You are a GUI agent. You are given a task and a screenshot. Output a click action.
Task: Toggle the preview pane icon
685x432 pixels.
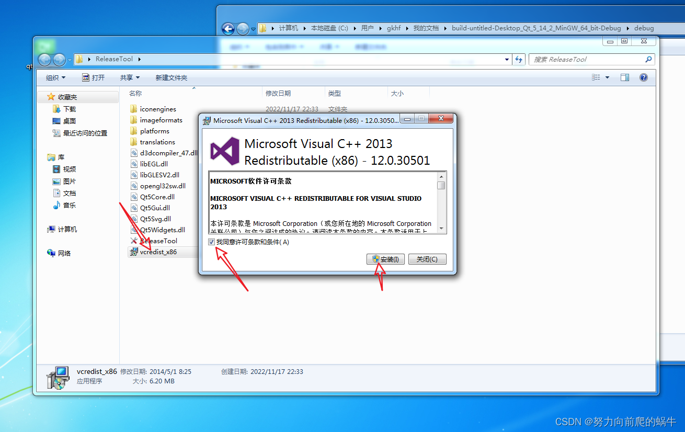pos(625,77)
